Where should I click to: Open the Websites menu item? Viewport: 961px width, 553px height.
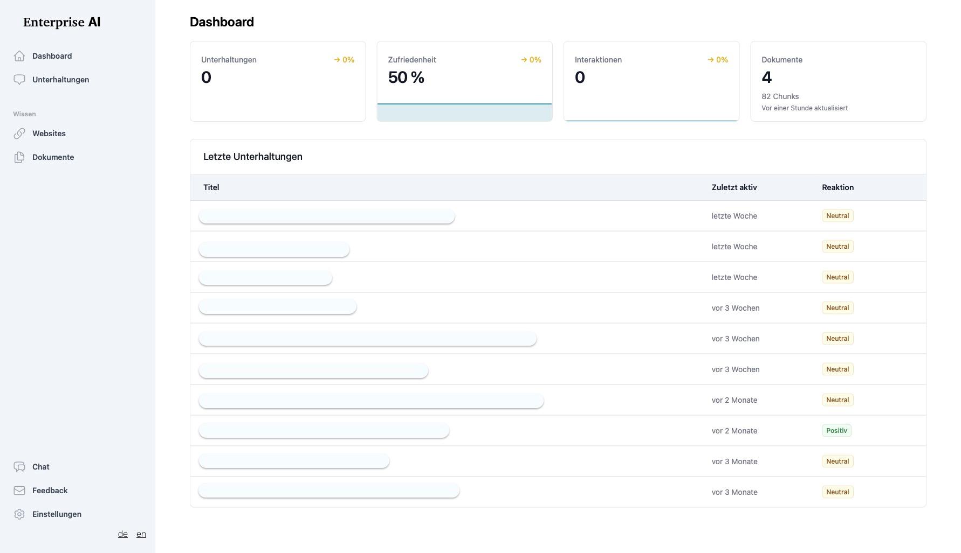[49, 134]
